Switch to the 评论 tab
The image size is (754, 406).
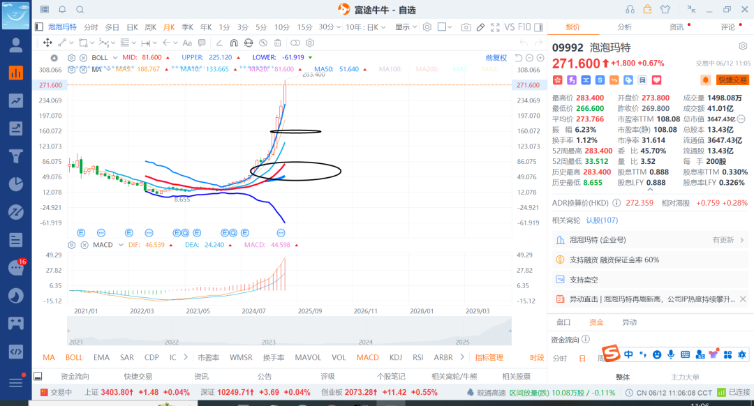pos(727,27)
